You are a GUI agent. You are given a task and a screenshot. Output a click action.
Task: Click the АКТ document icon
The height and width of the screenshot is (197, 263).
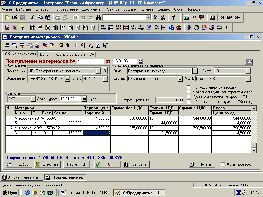pos(141,27)
